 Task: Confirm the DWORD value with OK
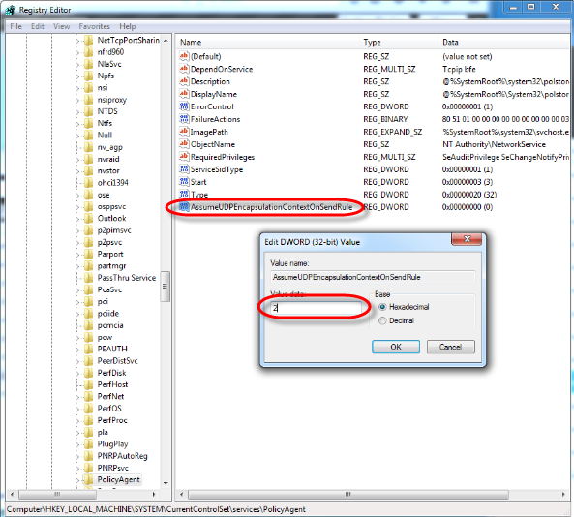(396, 347)
